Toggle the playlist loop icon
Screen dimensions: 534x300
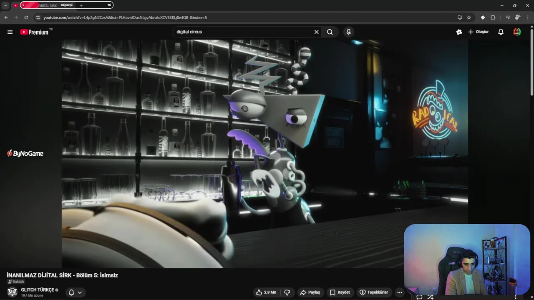tap(419, 297)
